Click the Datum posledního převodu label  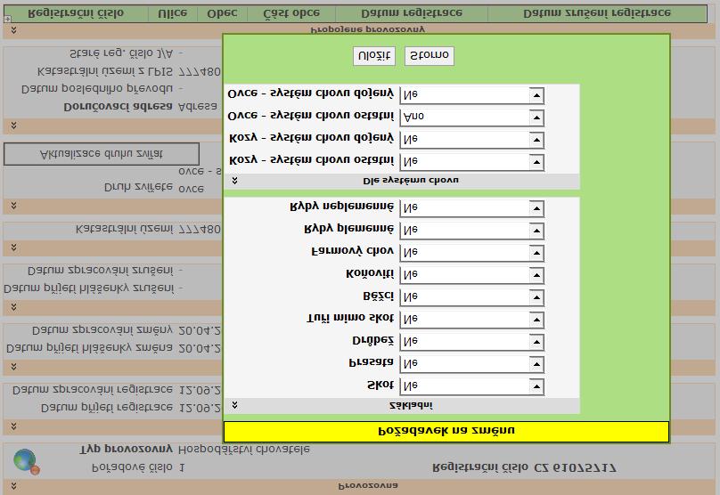point(97,89)
